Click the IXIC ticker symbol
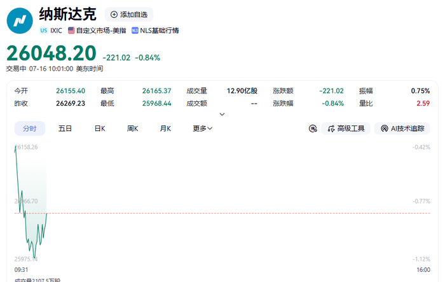 56,31
